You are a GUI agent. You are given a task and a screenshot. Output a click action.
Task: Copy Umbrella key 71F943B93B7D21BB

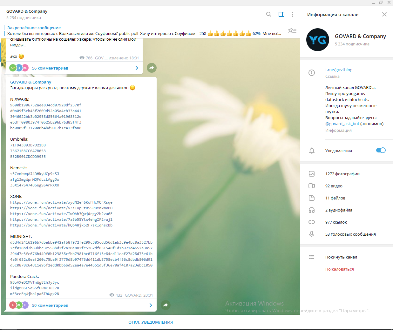pos(28,145)
